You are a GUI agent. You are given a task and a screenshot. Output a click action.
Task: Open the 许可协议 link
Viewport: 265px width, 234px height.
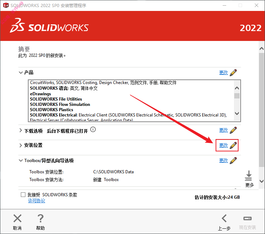click(36, 201)
